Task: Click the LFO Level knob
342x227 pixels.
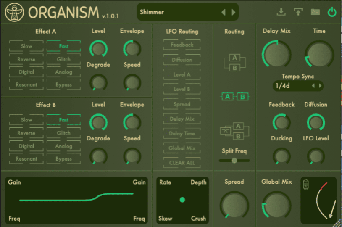Action: (x=316, y=156)
